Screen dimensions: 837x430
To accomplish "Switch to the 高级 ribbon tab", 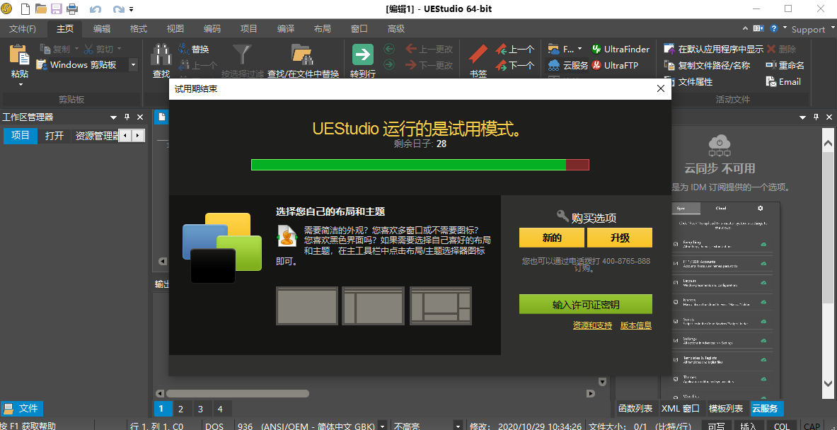I will (396, 29).
